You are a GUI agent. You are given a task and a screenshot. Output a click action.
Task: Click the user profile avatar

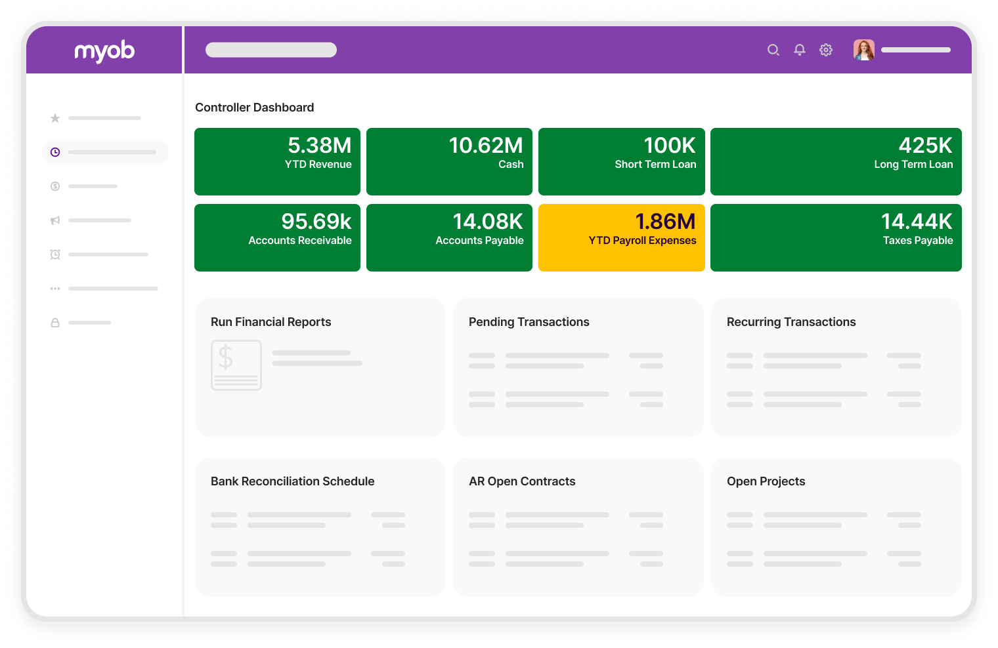(x=864, y=49)
